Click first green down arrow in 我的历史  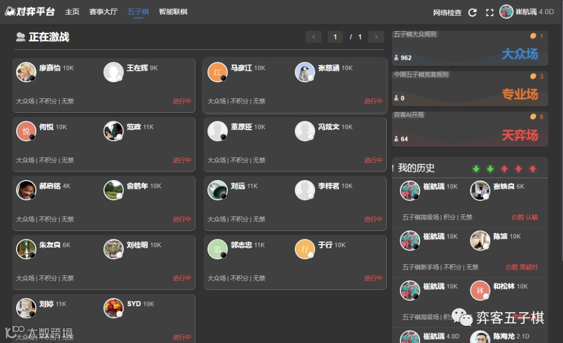tap(476, 169)
